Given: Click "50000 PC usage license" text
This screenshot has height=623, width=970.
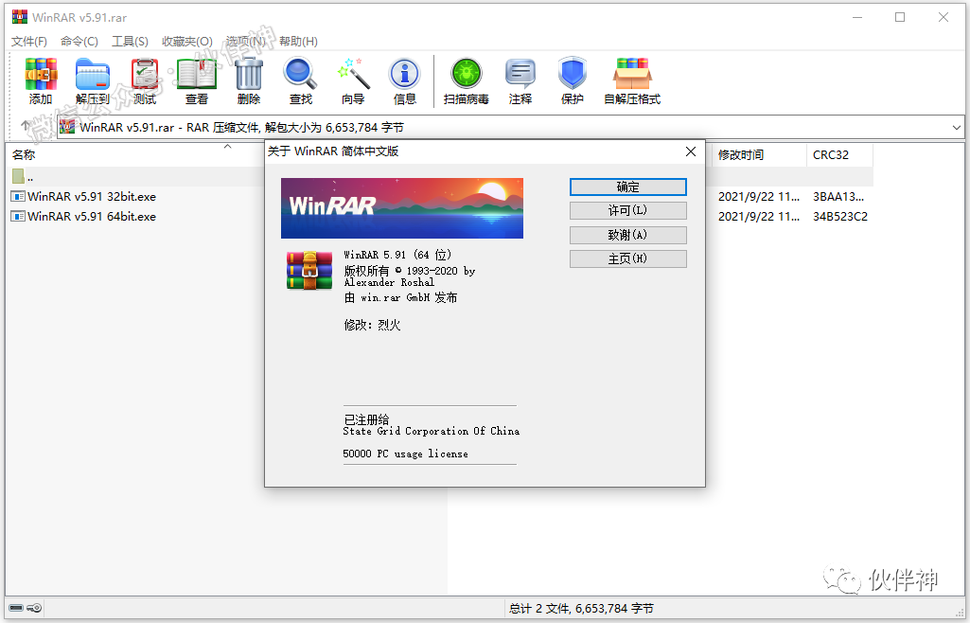Looking at the screenshot, I should pos(405,454).
